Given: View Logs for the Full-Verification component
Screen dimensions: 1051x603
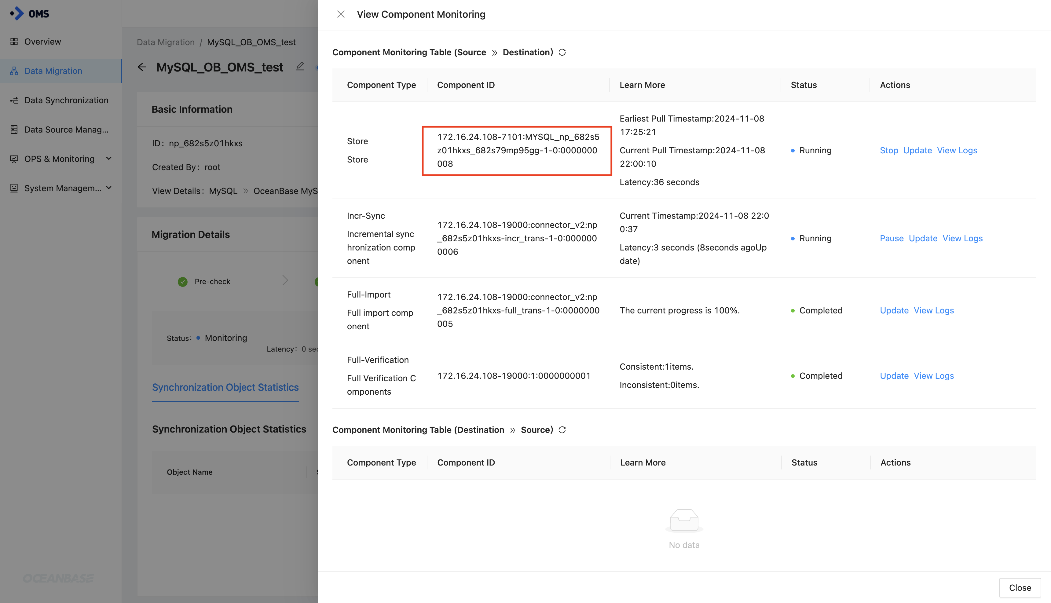Looking at the screenshot, I should 934,376.
